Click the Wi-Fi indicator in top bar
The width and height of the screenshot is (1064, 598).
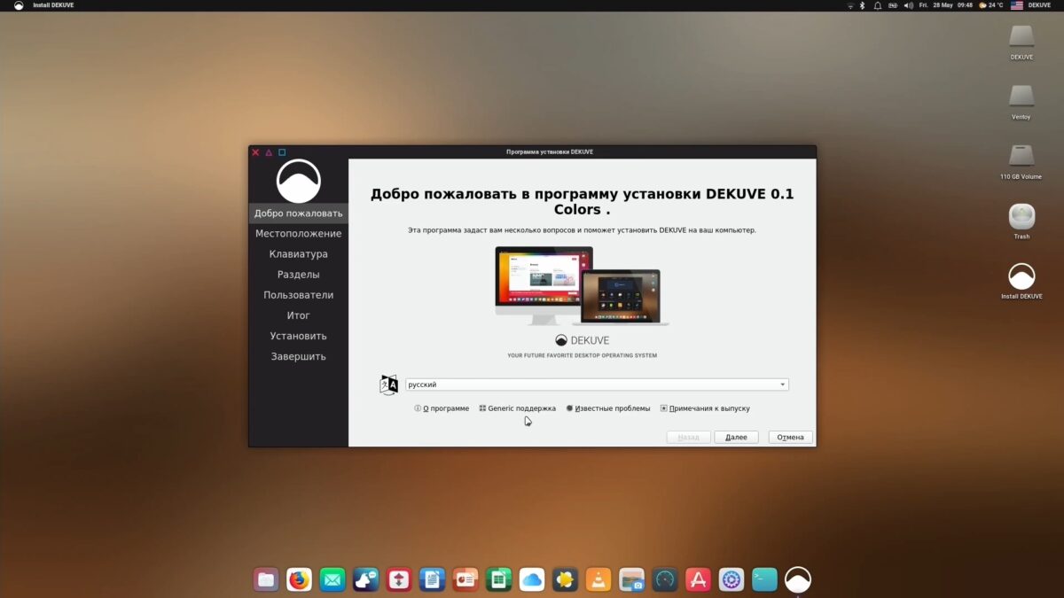pyautogui.click(x=850, y=5)
